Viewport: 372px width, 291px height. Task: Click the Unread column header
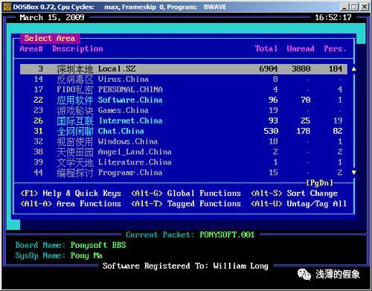[x=301, y=48]
